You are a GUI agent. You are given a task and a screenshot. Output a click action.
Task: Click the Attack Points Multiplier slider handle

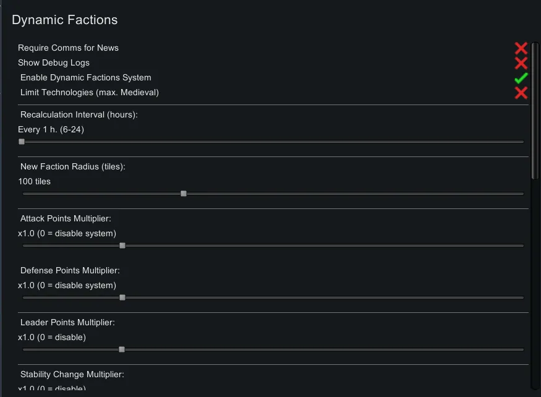pyautogui.click(x=122, y=245)
